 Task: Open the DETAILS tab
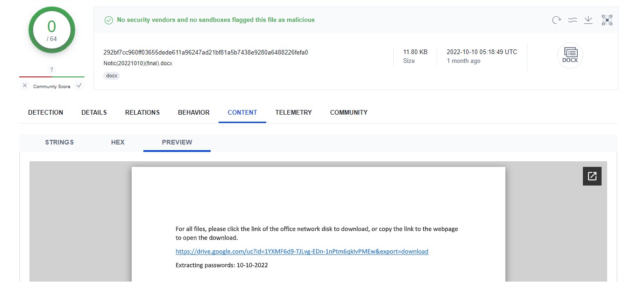pos(94,112)
